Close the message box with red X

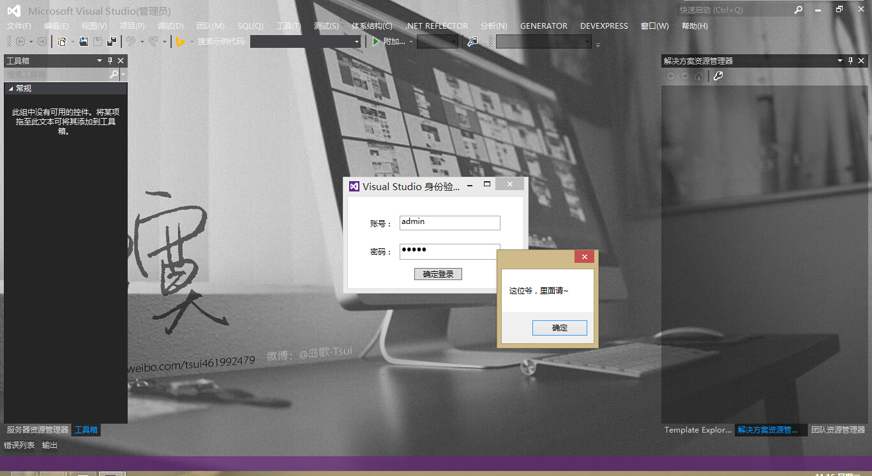pyautogui.click(x=584, y=257)
